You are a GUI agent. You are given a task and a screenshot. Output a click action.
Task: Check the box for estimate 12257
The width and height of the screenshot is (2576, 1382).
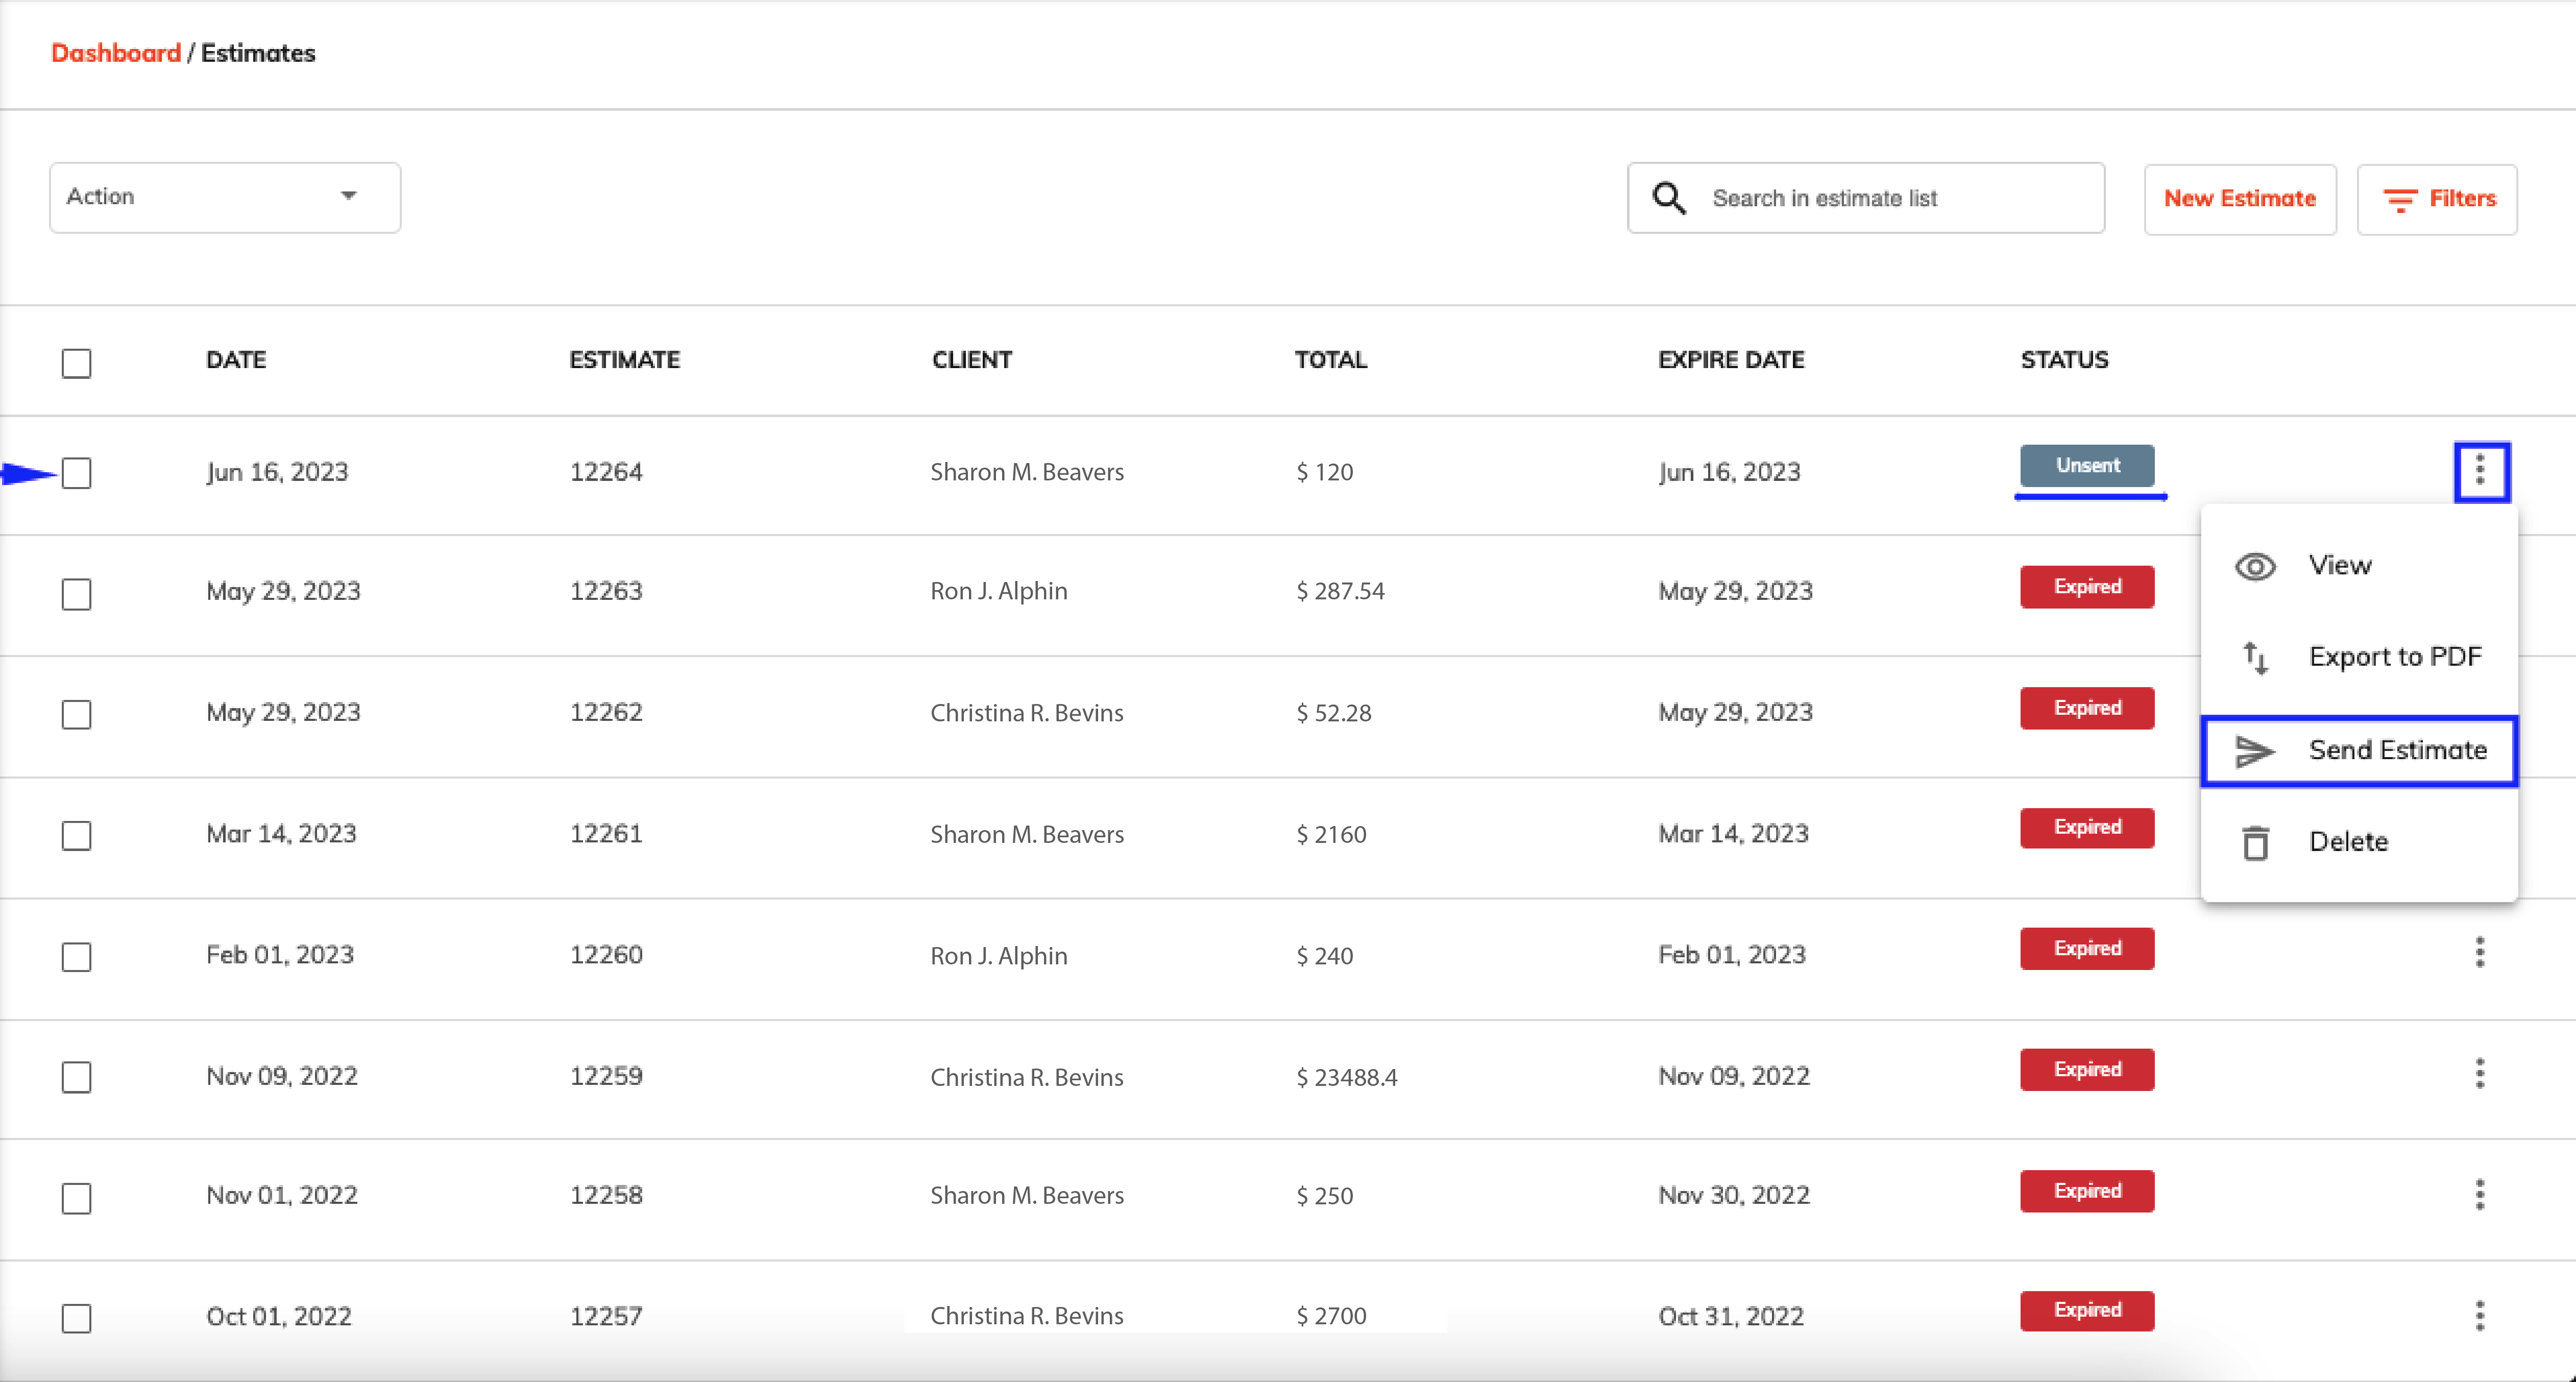[76, 1318]
